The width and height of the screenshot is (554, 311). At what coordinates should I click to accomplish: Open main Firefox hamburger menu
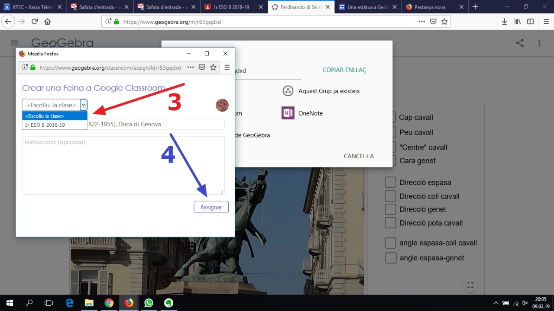(x=546, y=22)
